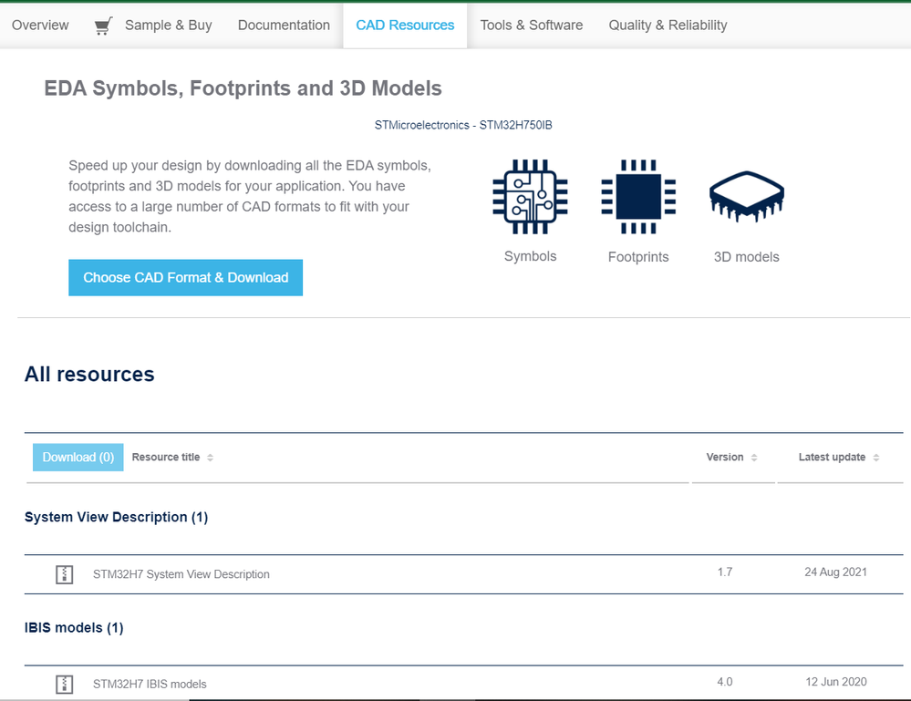
Task: Sort by Resource title arrows
Action: pos(211,458)
